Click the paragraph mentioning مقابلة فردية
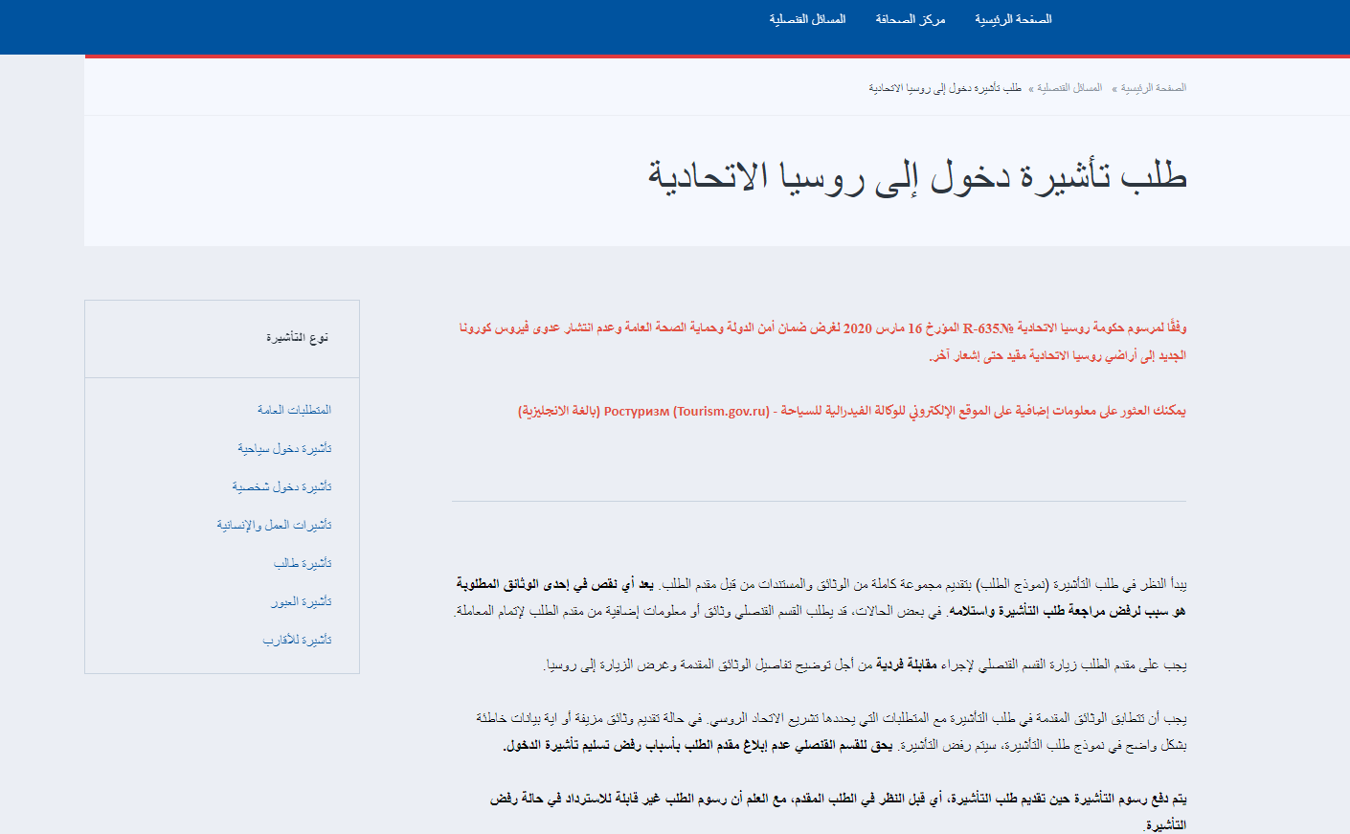Image resolution: width=1350 pixels, height=834 pixels. (x=865, y=665)
